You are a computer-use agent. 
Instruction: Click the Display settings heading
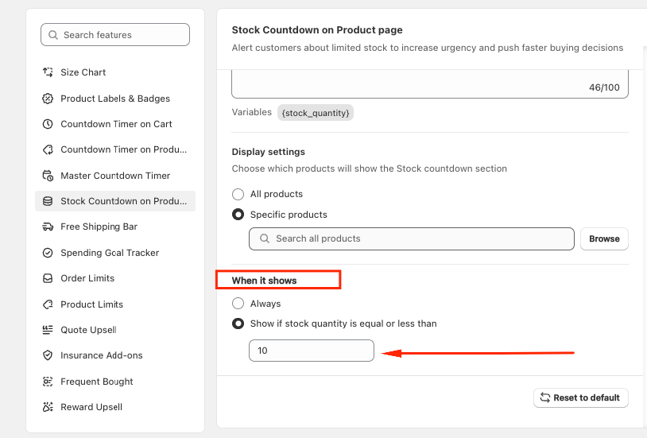[x=268, y=152]
